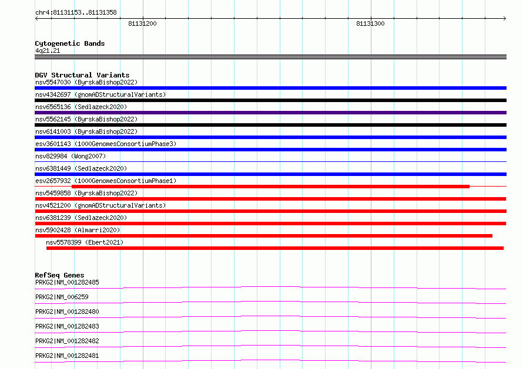The height and width of the screenshot is (369, 523).
Task: Open PRKG2|NM_001282485 transcript label
Action: tap(67, 282)
